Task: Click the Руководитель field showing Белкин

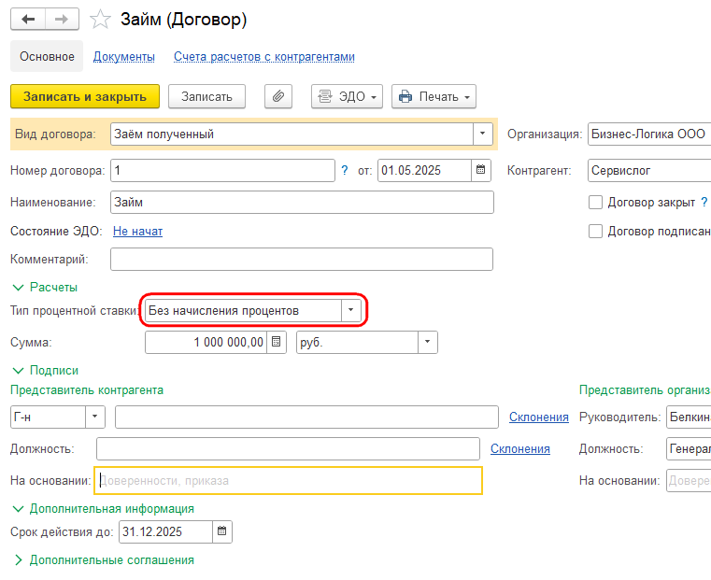Action: point(689,417)
